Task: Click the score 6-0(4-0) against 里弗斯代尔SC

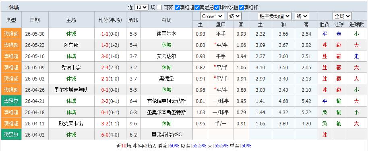Action: [x=110, y=135]
